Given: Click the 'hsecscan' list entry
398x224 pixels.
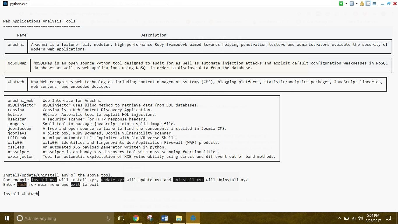Looking at the screenshot, I should click(17, 119).
